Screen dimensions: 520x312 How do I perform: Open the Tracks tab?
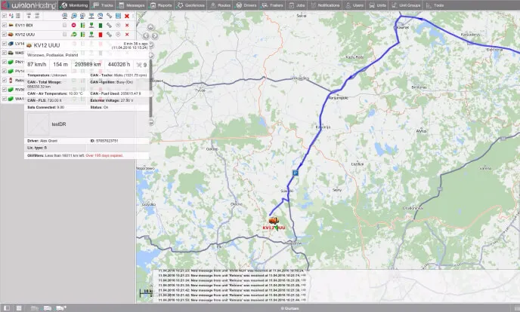(104, 5)
